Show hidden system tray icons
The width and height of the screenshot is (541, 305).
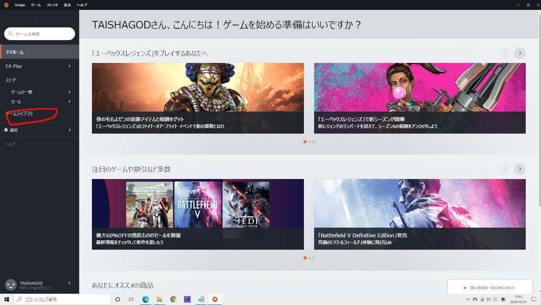tap(468, 300)
